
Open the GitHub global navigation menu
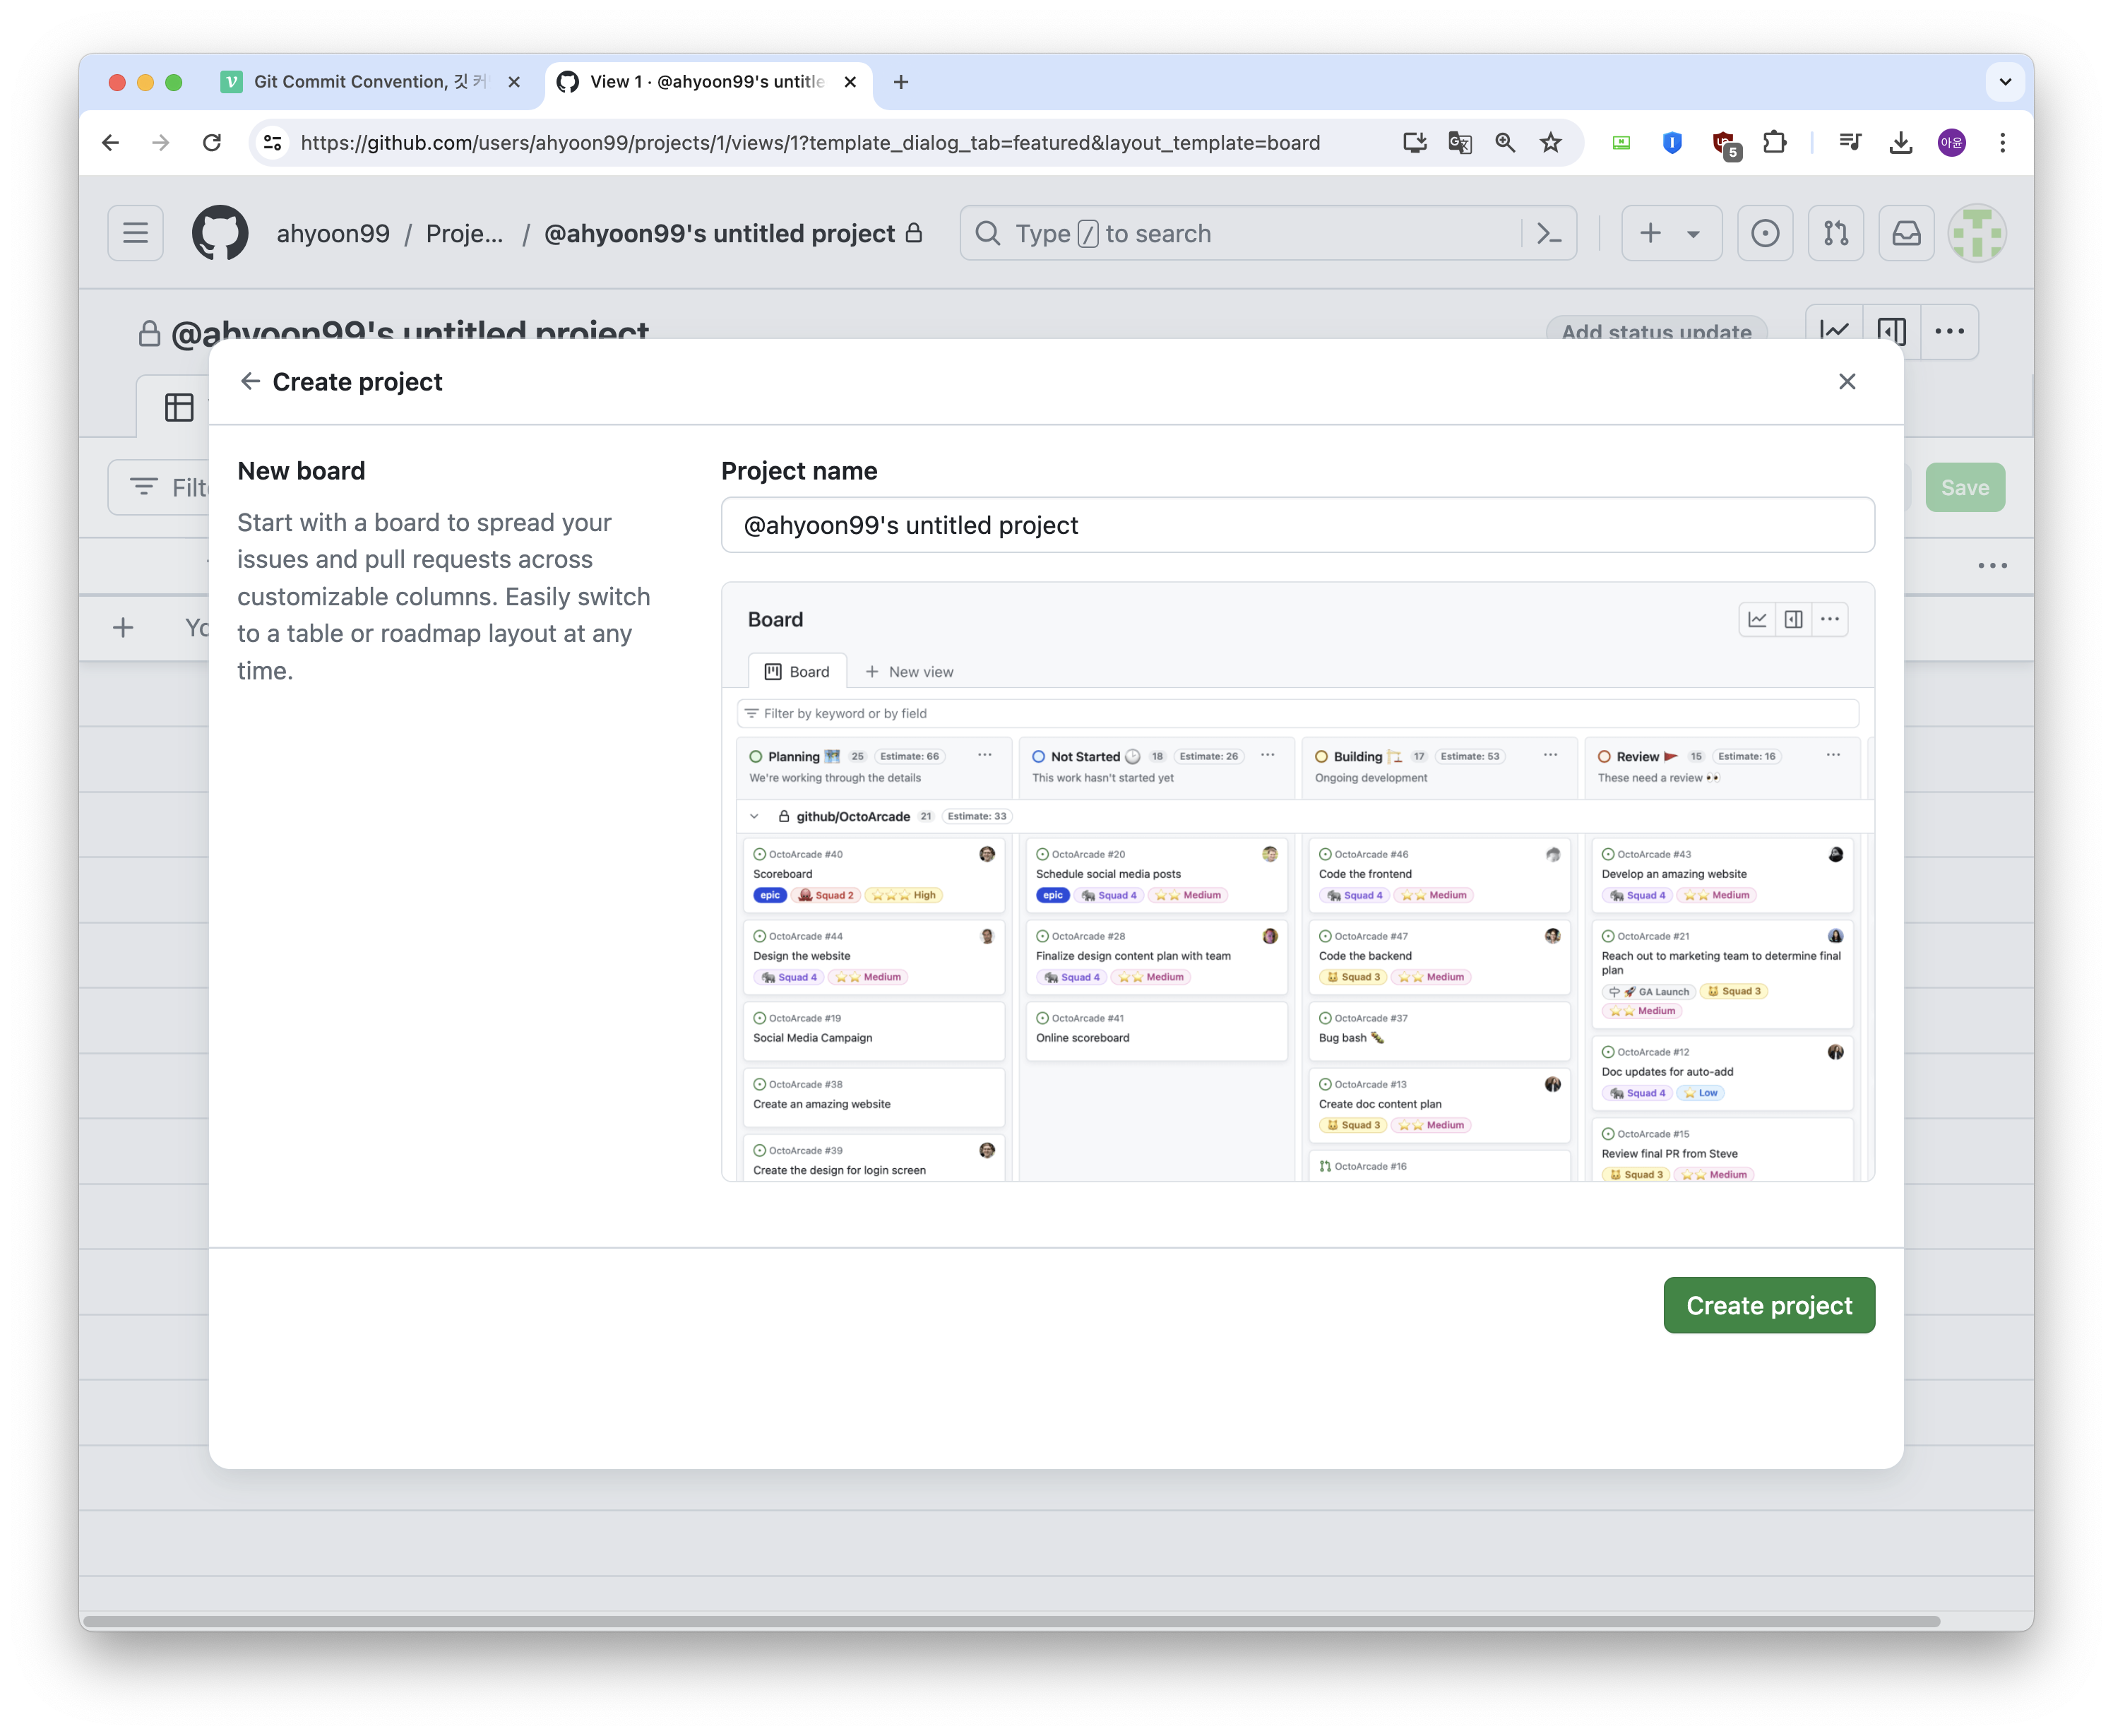(x=135, y=233)
